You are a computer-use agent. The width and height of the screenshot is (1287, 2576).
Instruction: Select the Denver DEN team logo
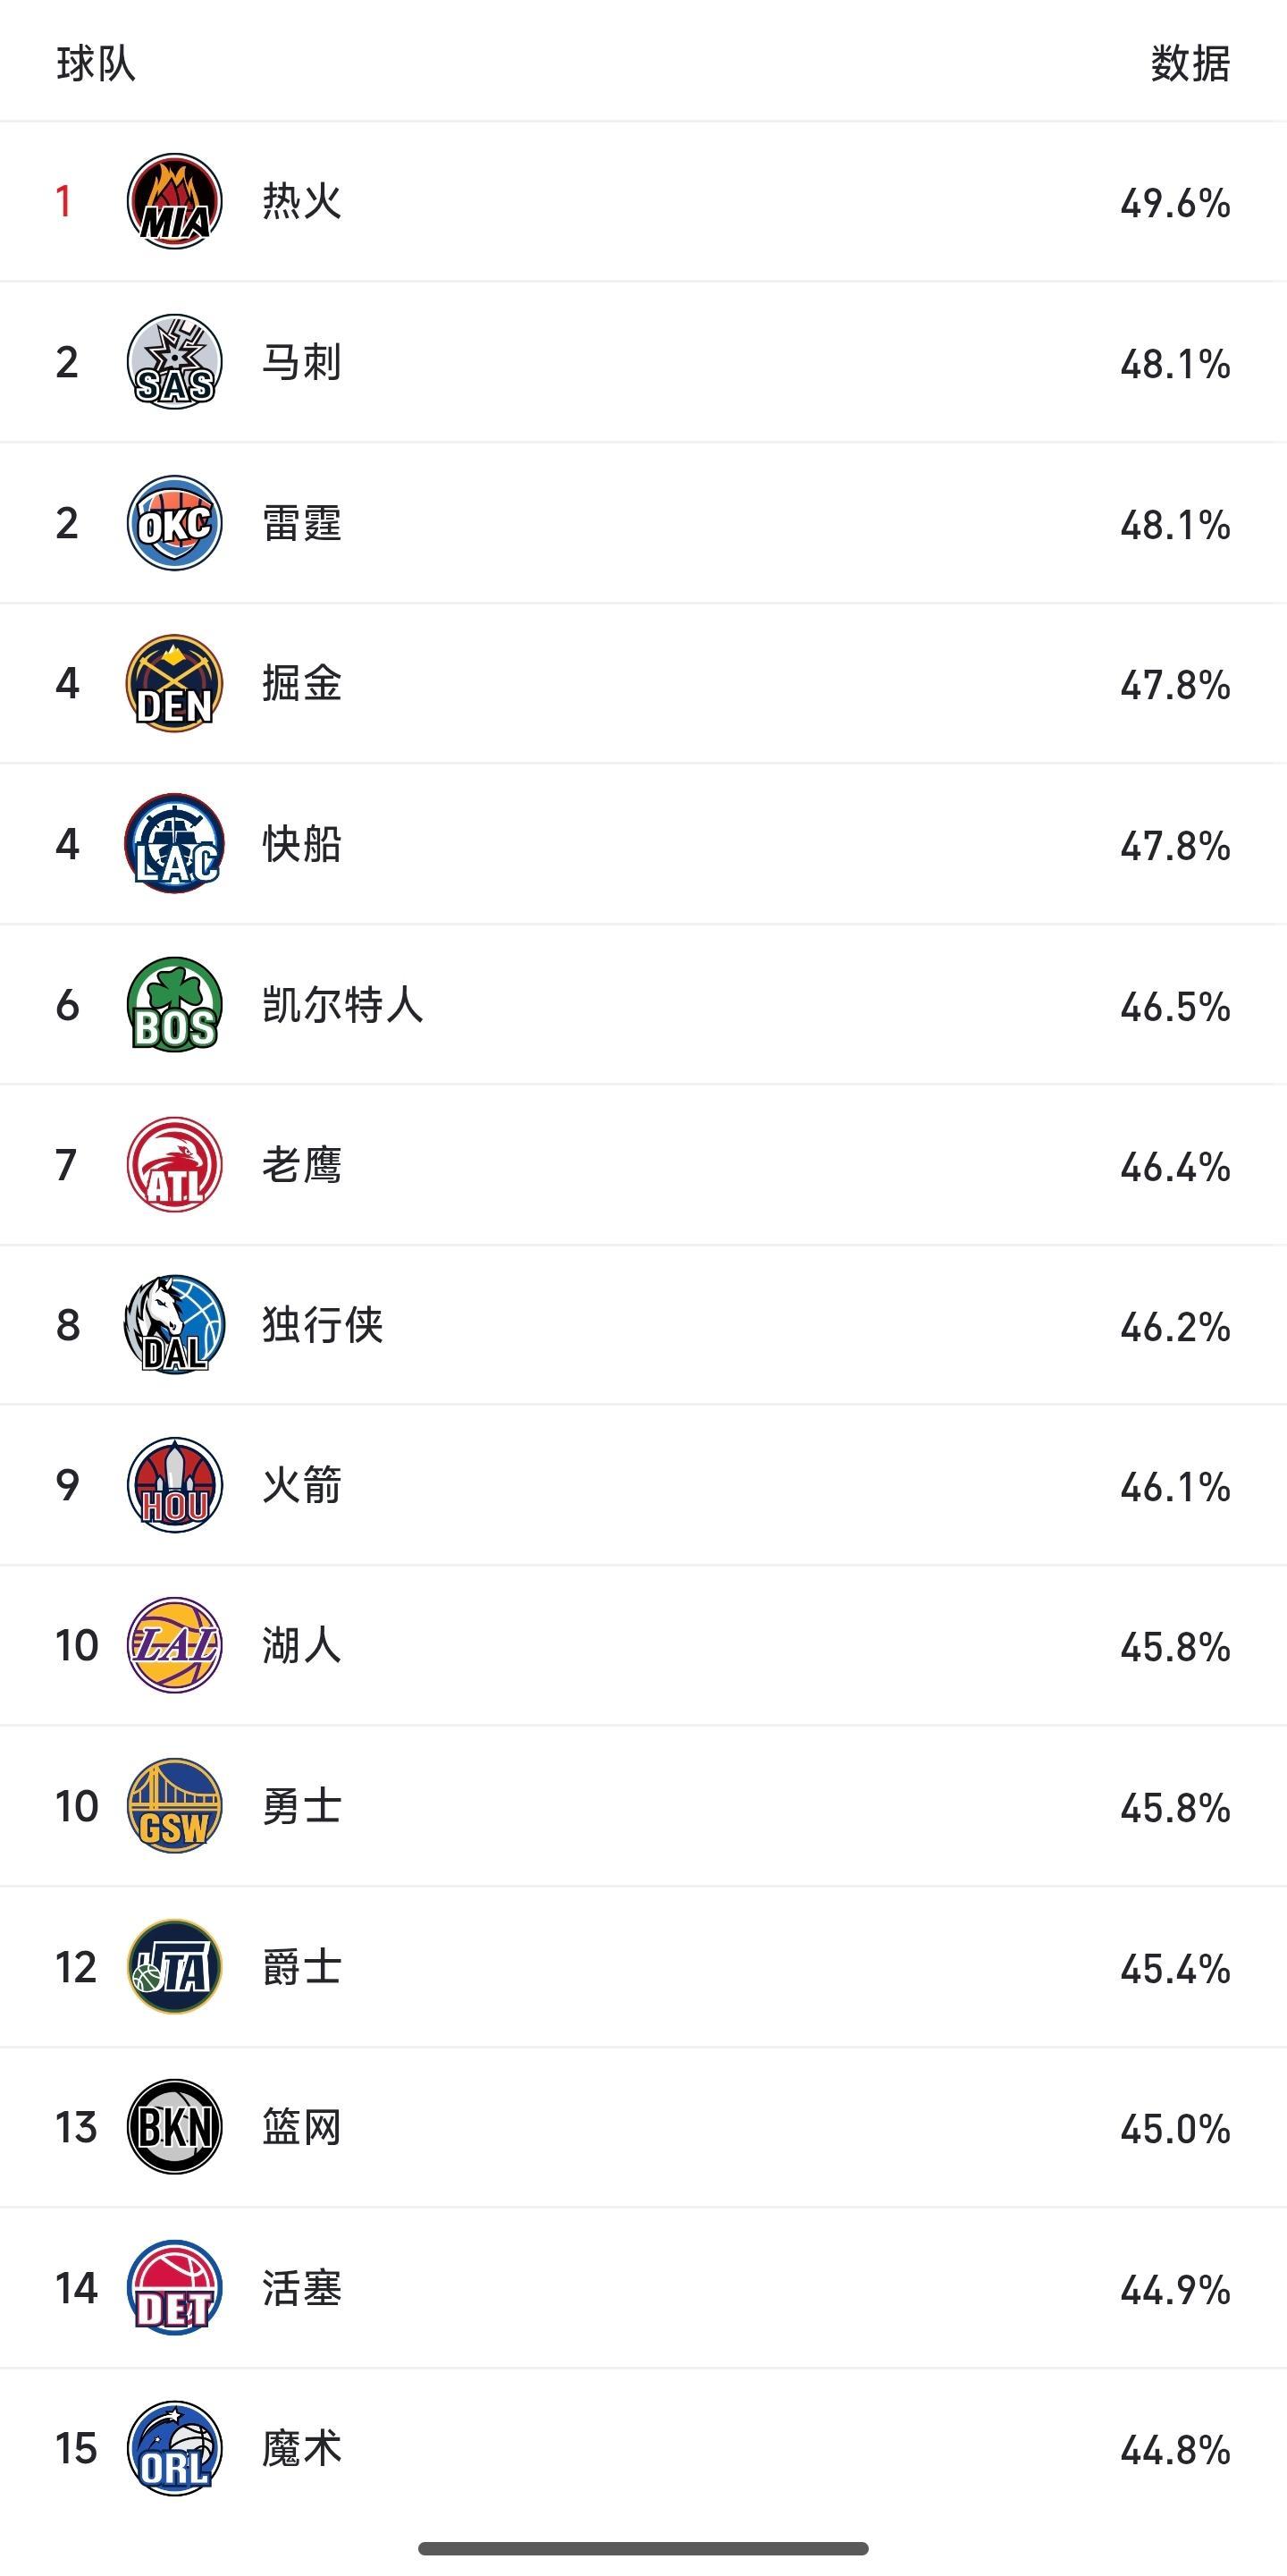[175, 683]
